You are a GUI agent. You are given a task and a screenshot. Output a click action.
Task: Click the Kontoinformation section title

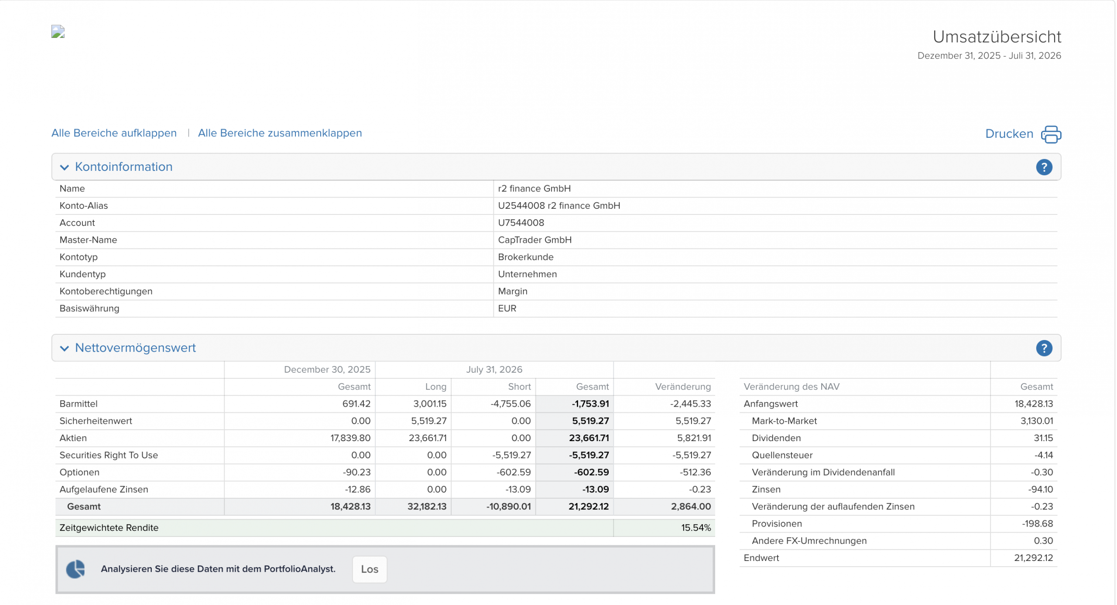point(124,167)
